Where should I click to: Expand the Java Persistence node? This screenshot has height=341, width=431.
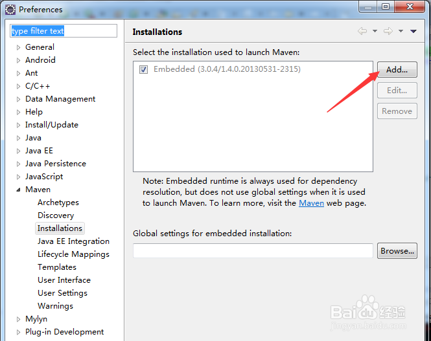click(18, 164)
